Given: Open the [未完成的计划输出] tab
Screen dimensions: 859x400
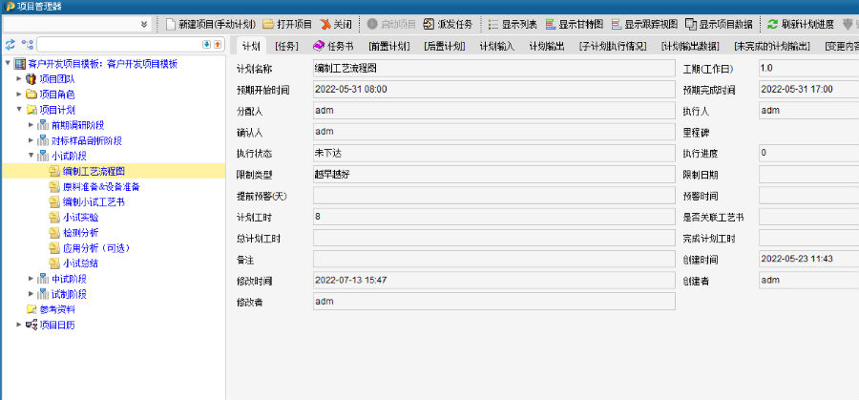Looking at the screenshot, I should coord(772,47).
